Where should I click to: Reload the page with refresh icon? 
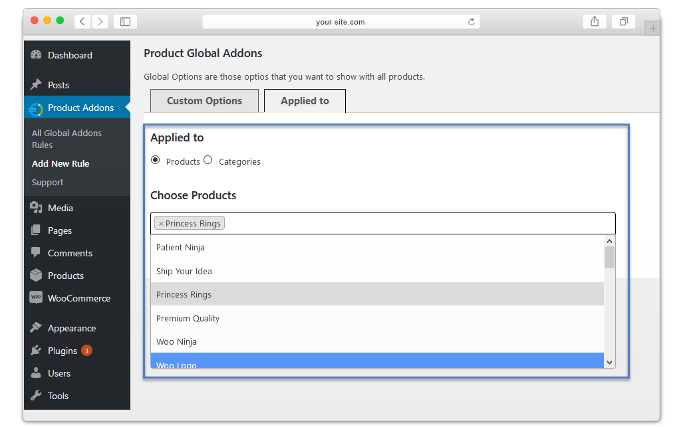pos(472,22)
